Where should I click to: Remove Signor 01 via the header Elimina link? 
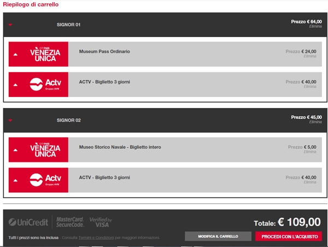(315, 26)
